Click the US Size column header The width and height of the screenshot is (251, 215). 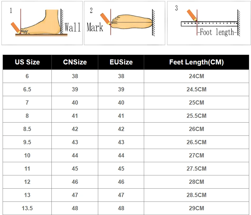click(27, 62)
